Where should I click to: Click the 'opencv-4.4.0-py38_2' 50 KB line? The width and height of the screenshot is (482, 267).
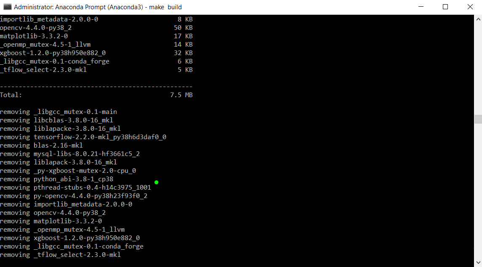pyautogui.click(x=96, y=28)
